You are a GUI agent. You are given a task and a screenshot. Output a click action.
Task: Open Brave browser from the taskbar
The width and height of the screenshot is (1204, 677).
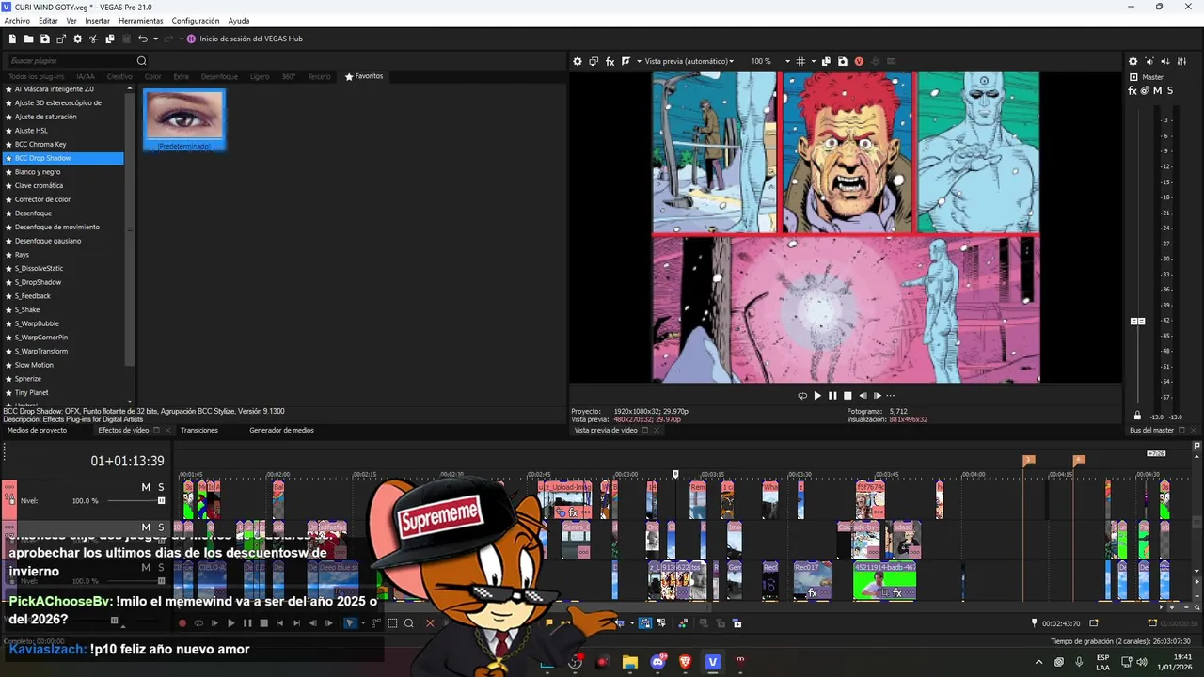tap(685, 662)
